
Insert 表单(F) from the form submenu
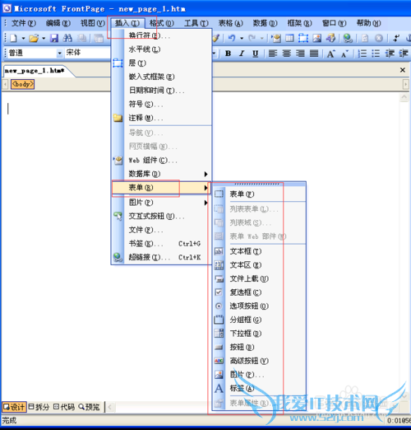259,194
